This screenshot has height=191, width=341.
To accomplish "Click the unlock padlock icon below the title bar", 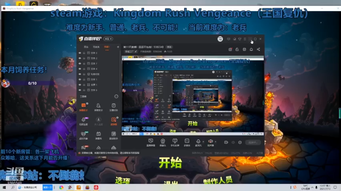I will [x=237, y=49].
